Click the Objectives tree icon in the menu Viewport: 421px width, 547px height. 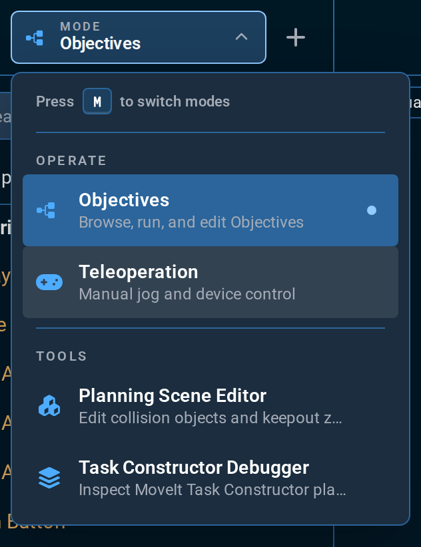[x=46, y=210]
